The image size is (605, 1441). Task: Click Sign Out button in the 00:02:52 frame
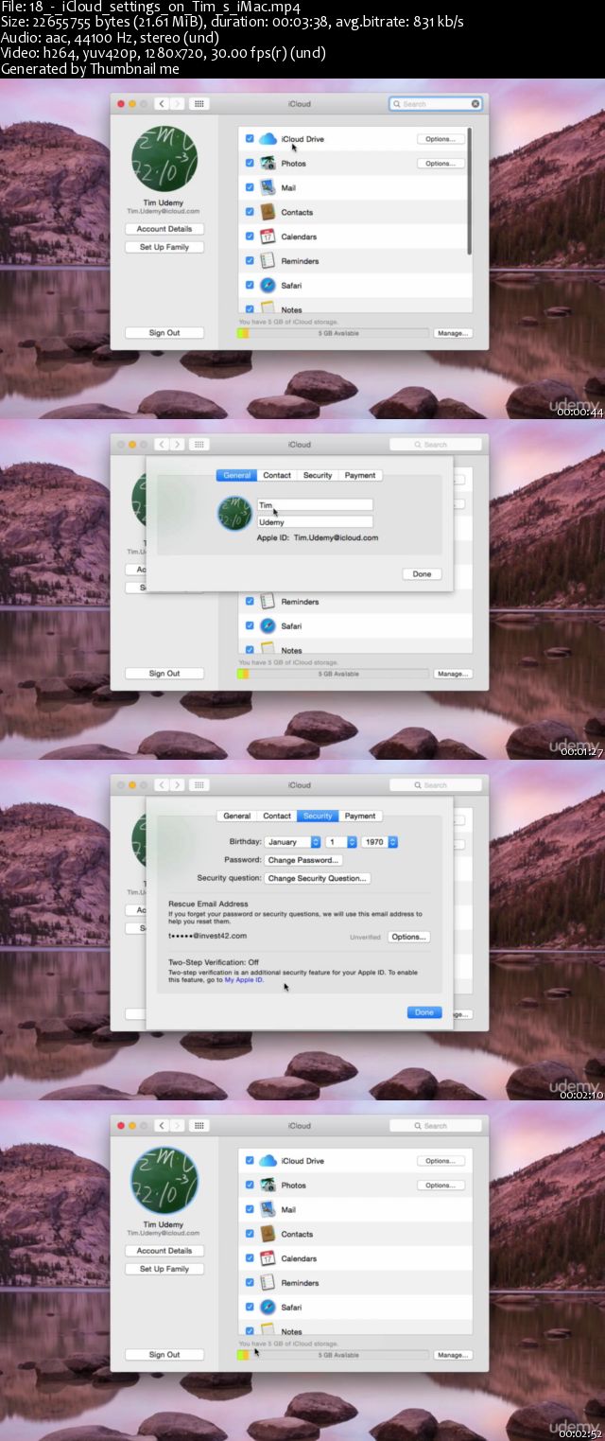click(164, 1355)
